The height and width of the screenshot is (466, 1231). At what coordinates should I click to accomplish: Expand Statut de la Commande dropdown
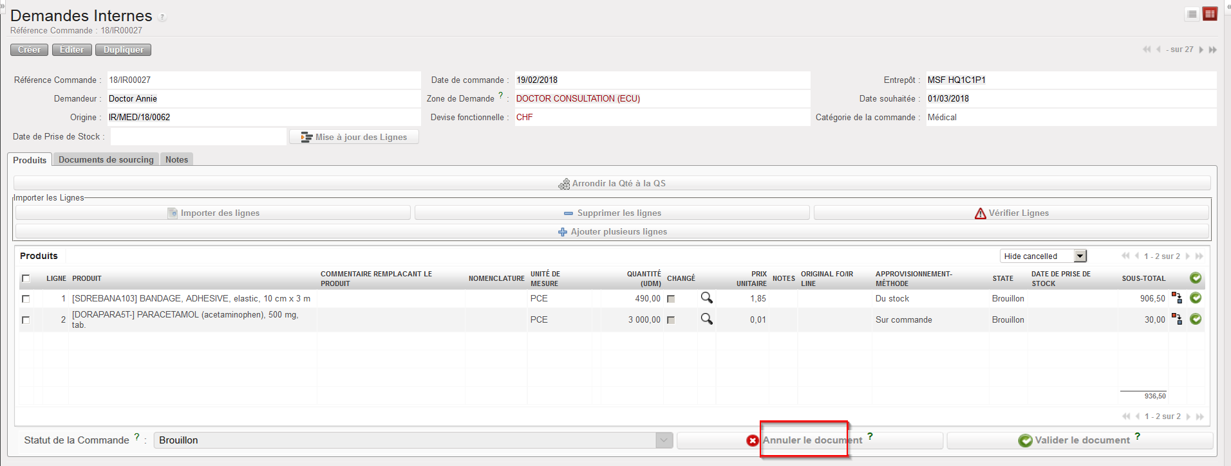pos(664,440)
